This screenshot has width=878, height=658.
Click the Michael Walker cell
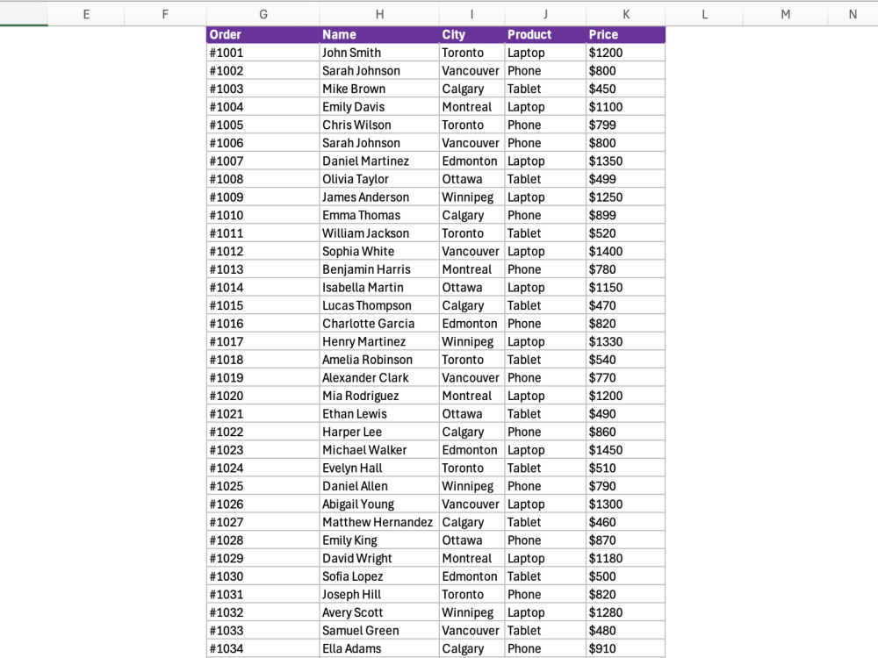(x=379, y=449)
